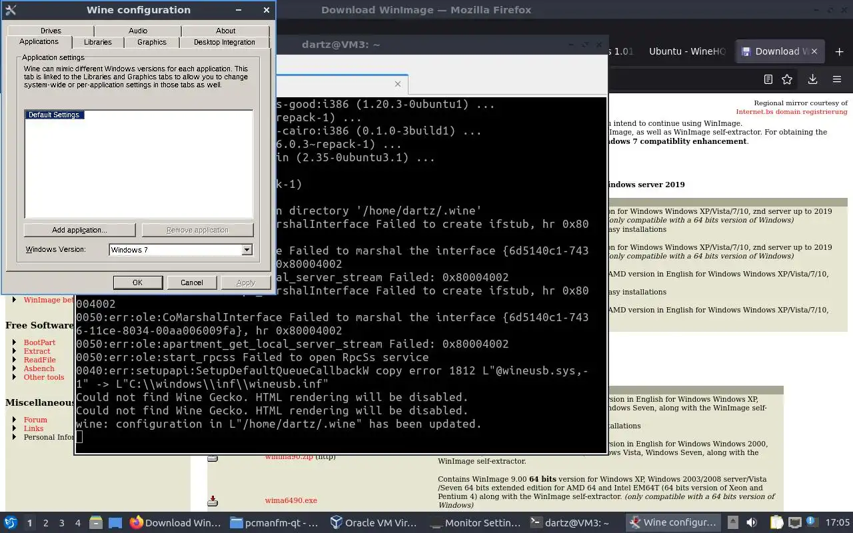Image resolution: width=853 pixels, height=533 pixels.
Task: Open Links entry under Miscellaneous
Action: pyautogui.click(x=33, y=428)
